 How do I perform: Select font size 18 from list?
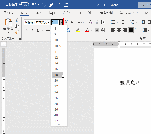56,75
